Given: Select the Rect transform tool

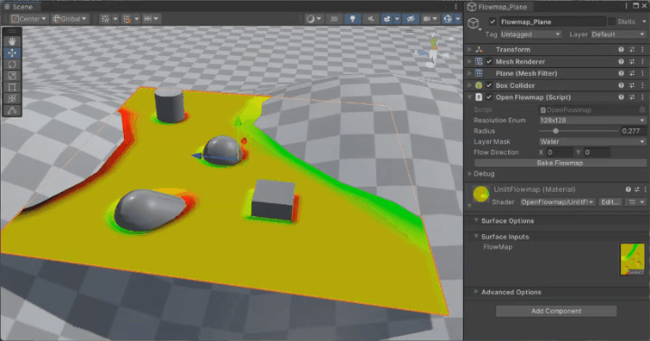Looking at the screenshot, I should coord(12,87).
